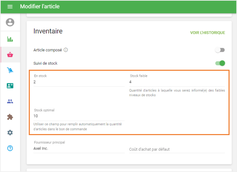
Task: Open the Fournisseur principal dropdown
Action: [79, 149]
